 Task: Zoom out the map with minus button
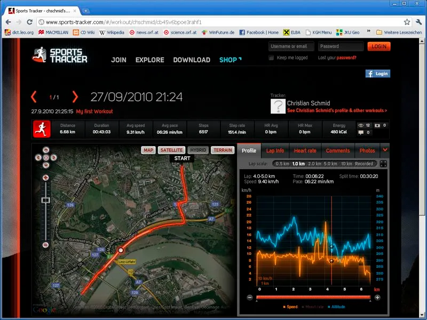(x=45, y=245)
